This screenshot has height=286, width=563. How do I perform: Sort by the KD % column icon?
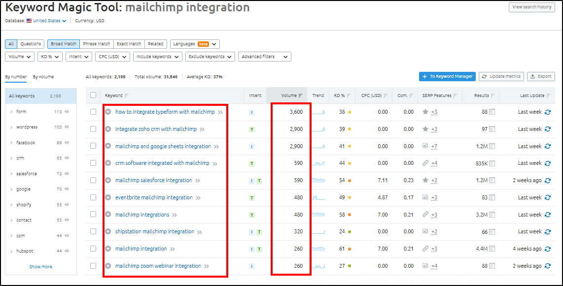349,95
